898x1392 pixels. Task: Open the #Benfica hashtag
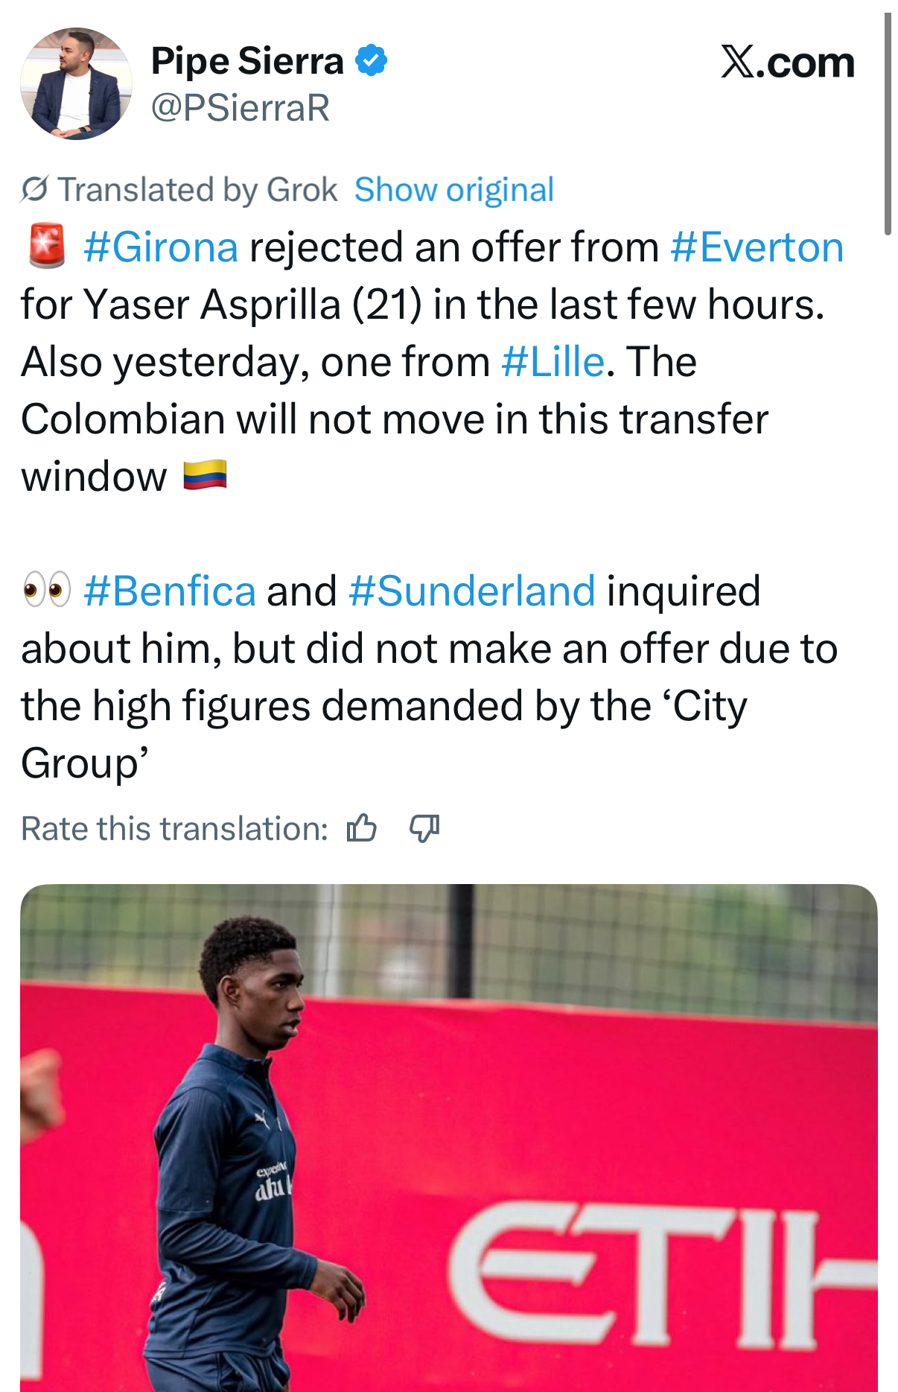[170, 590]
